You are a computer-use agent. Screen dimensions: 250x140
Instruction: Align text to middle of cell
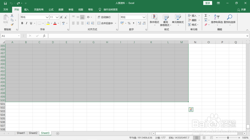(78, 17)
